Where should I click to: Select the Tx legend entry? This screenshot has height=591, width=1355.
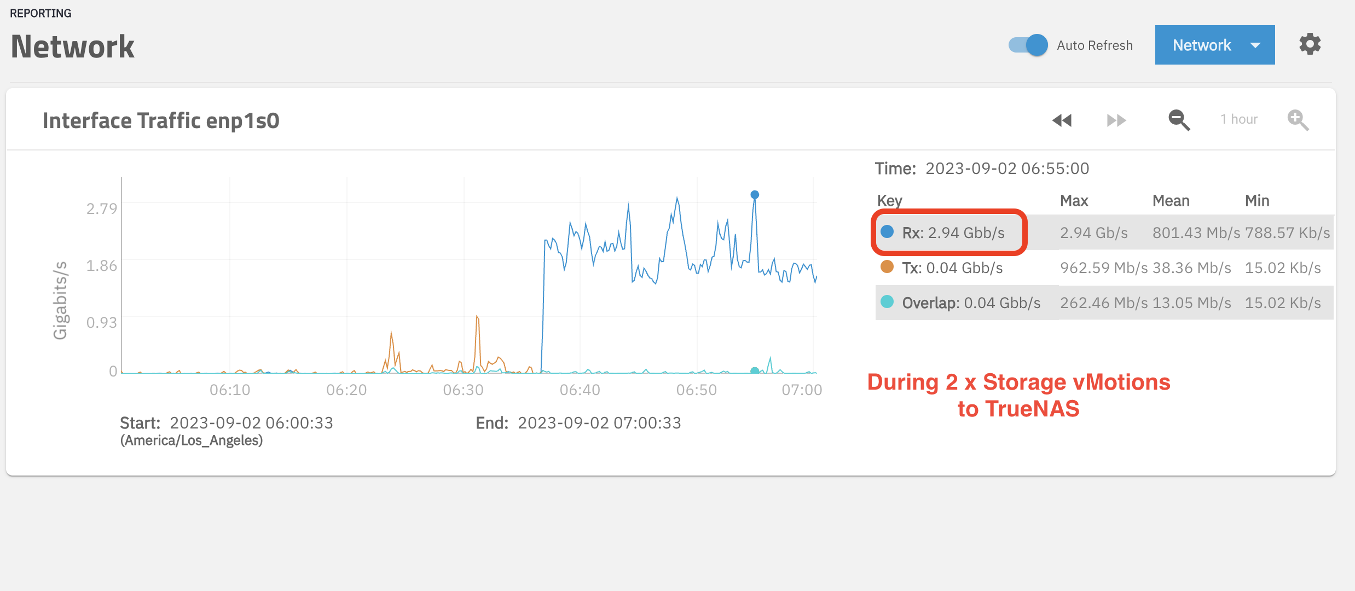point(952,268)
